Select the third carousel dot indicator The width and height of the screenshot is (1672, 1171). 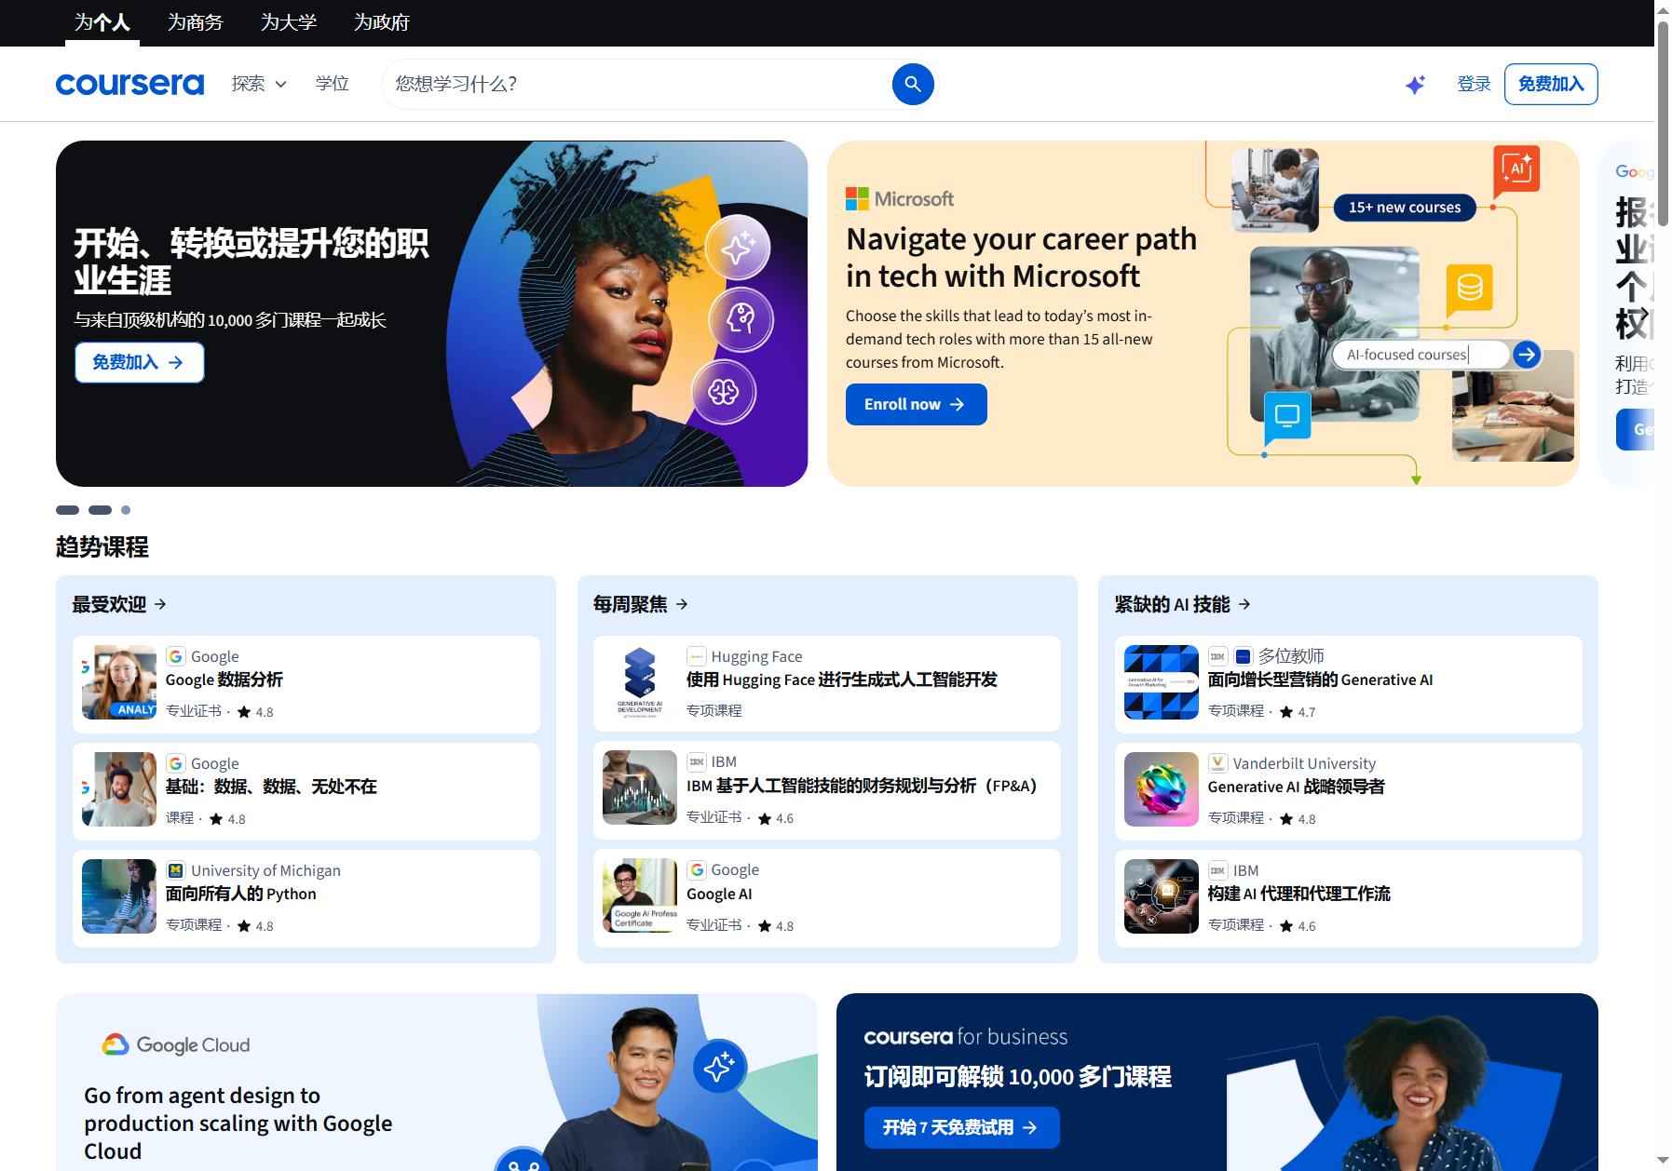coord(126,510)
